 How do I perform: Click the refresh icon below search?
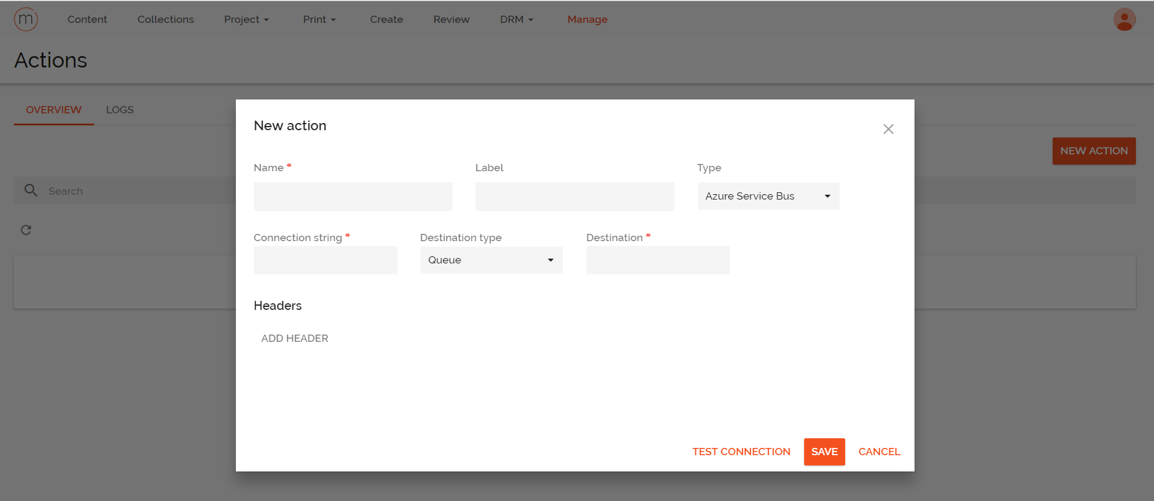tap(26, 230)
